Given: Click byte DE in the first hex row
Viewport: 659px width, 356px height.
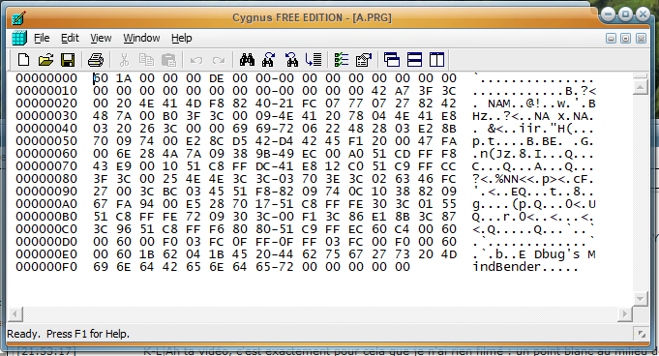Looking at the screenshot, I should click(217, 78).
